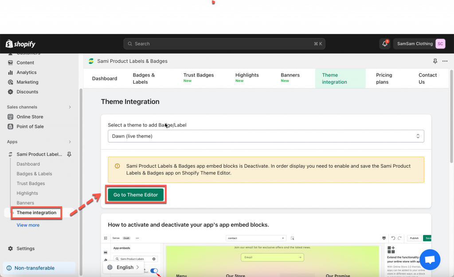
Task: Open the notifications bell
Action: click(x=385, y=44)
